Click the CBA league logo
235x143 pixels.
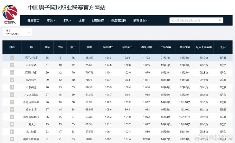click(x=10, y=15)
